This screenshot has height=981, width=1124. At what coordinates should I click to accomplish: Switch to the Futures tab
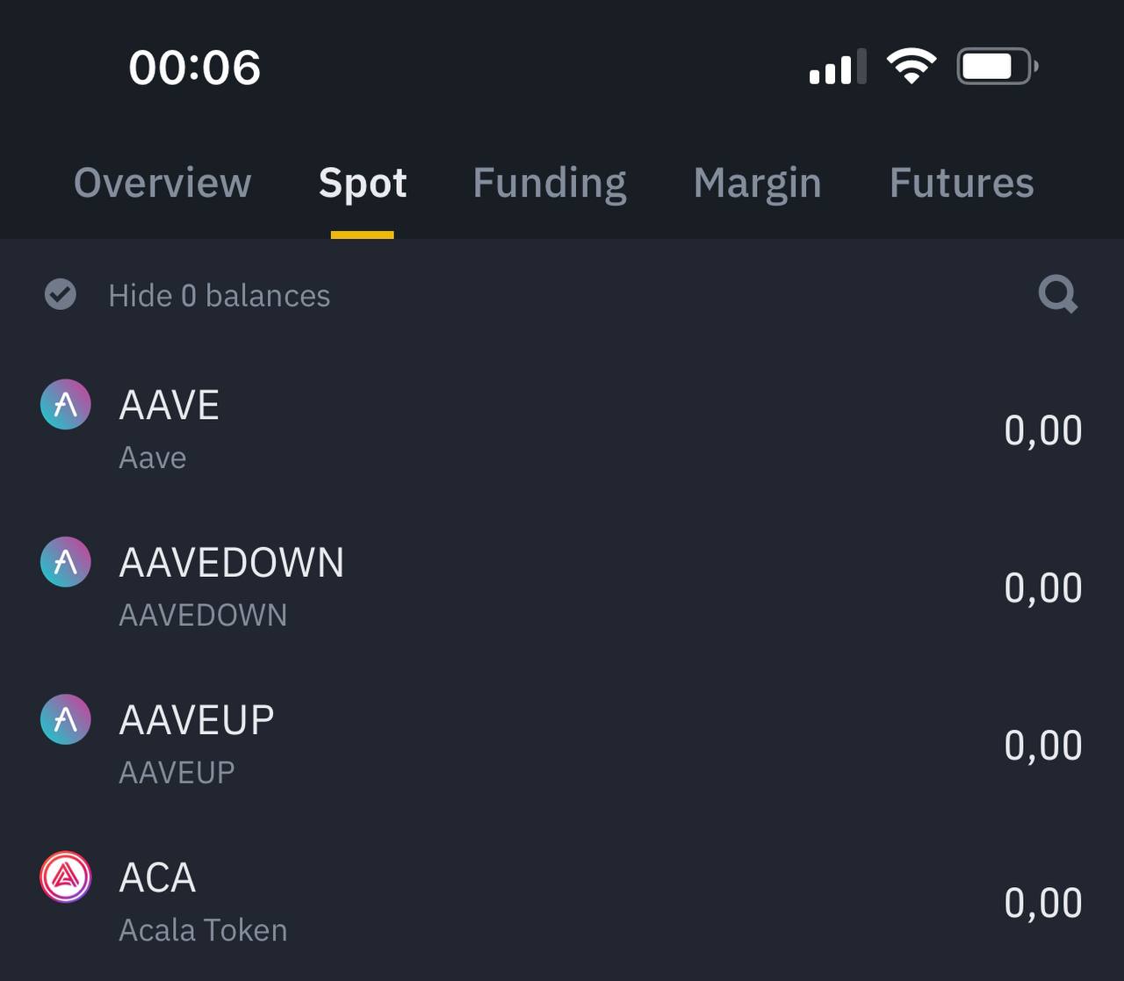[x=962, y=183]
